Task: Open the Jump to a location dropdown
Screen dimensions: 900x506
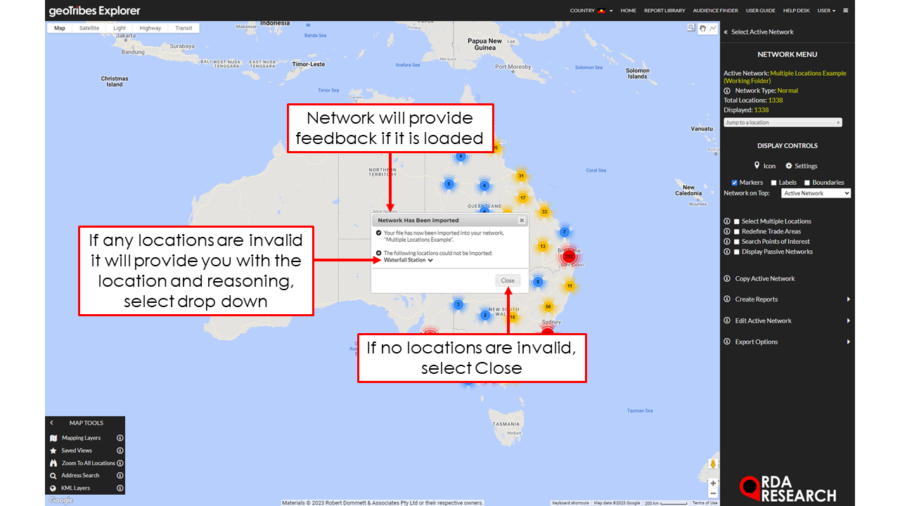Action: tap(783, 122)
